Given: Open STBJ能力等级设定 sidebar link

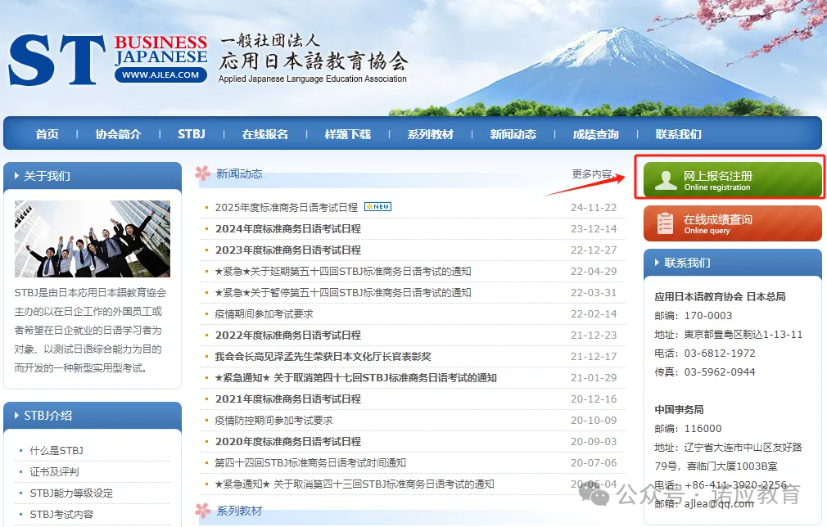Looking at the screenshot, I should [71, 493].
